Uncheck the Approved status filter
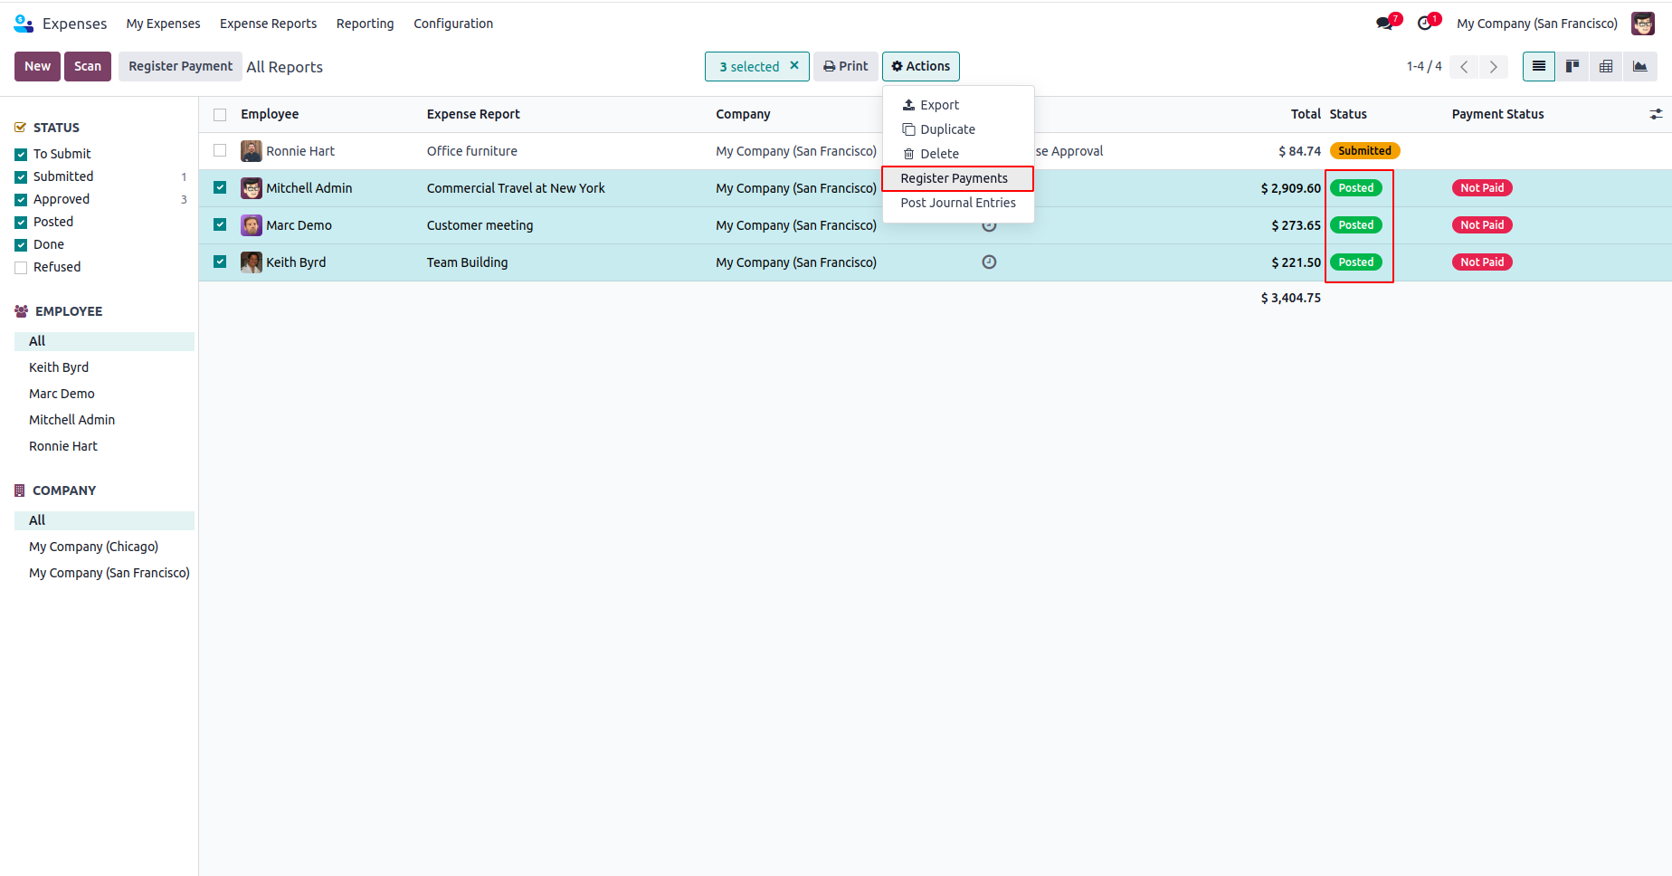1672x876 pixels. pos(21,200)
